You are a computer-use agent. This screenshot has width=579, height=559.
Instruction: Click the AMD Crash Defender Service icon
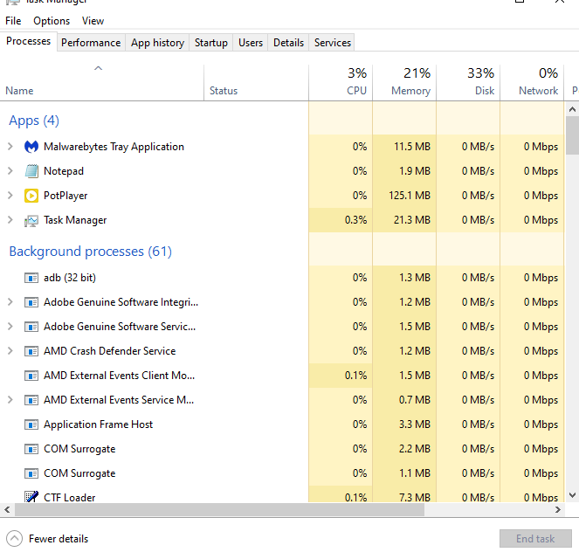pyautogui.click(x=31, y=351)
